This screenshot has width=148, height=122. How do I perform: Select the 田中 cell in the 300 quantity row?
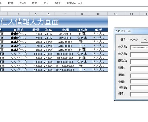(82, 42)
